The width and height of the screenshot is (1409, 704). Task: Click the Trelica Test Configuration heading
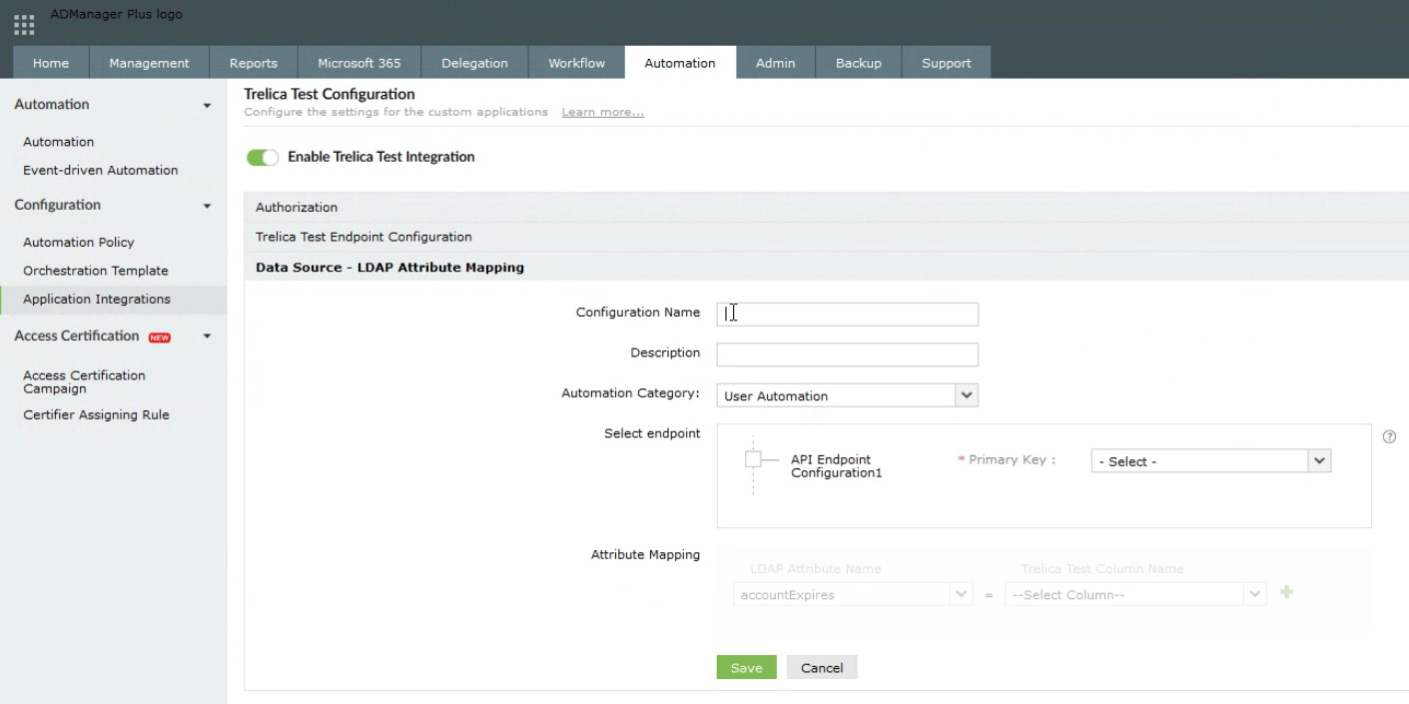pos(330,94)
